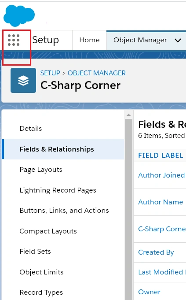Open the Created By field
This screenshot has width=186, height=300.
click(156, 252)
